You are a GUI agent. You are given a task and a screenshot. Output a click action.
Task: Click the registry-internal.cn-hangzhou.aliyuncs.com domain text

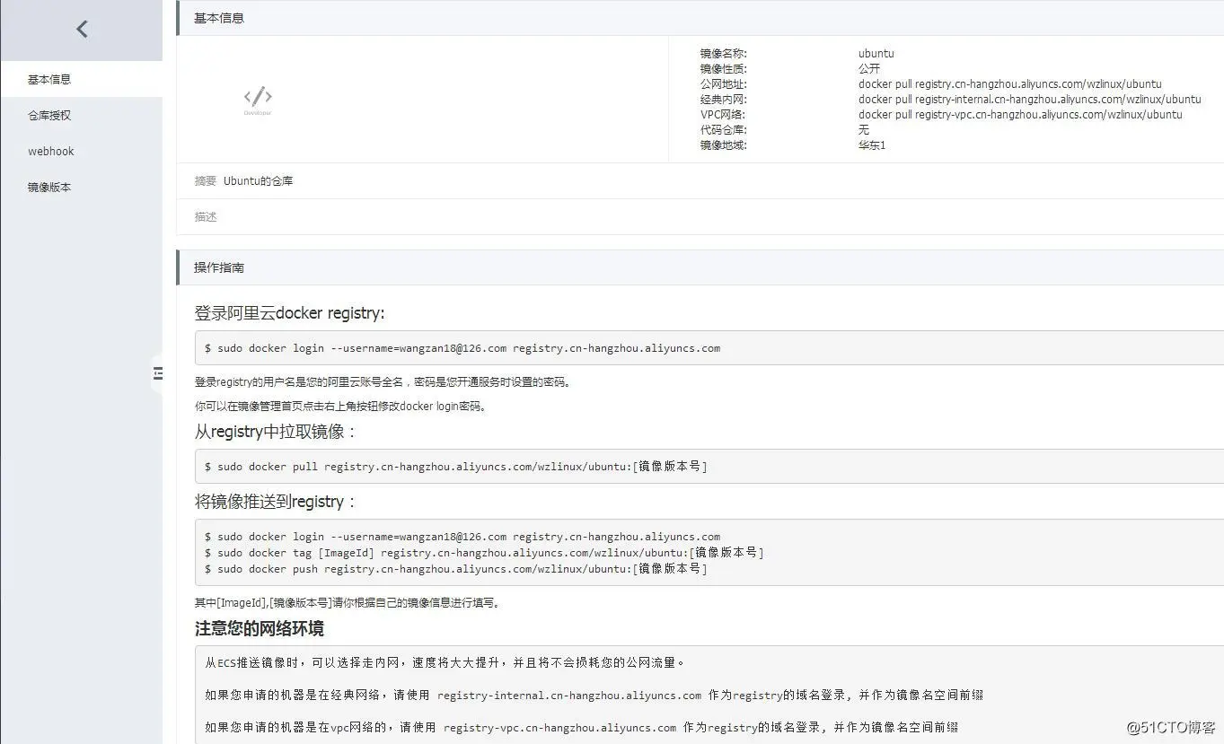pyautogui.click(x=569, y=696)
